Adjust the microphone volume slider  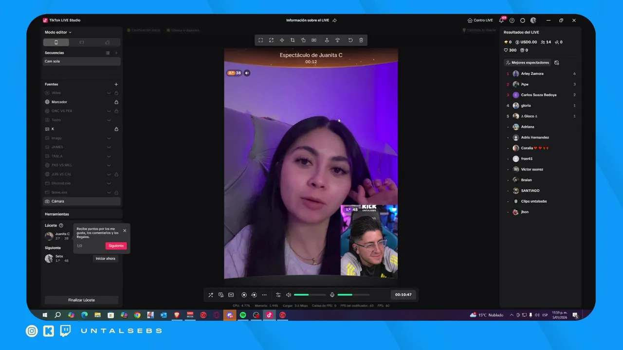click(353, 295)
